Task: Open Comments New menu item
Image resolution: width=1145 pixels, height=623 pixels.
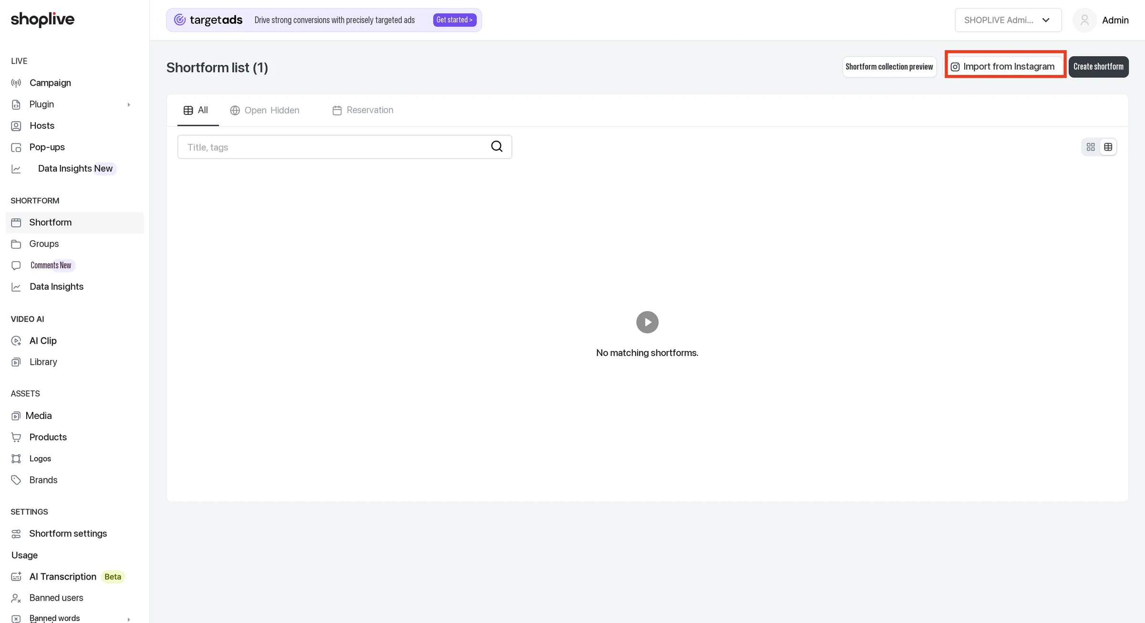Action: point(51,265)
